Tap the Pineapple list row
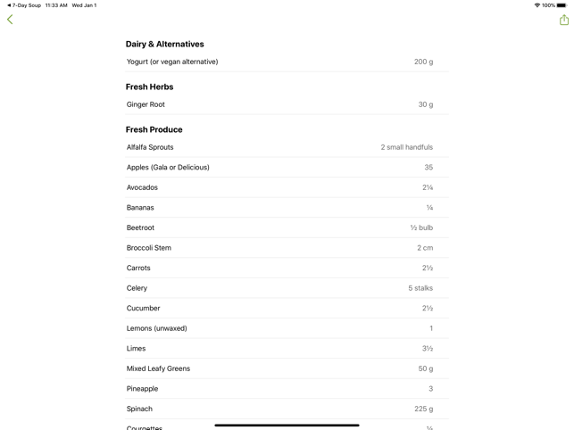The width and height of the screenshot is (574, 430). coord(279,389)
